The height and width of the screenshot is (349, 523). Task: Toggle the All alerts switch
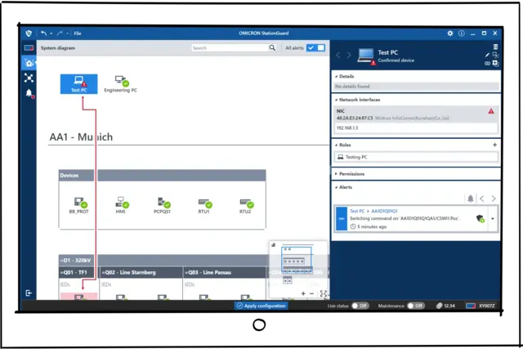pyautogui.click(x=315, y=48)
